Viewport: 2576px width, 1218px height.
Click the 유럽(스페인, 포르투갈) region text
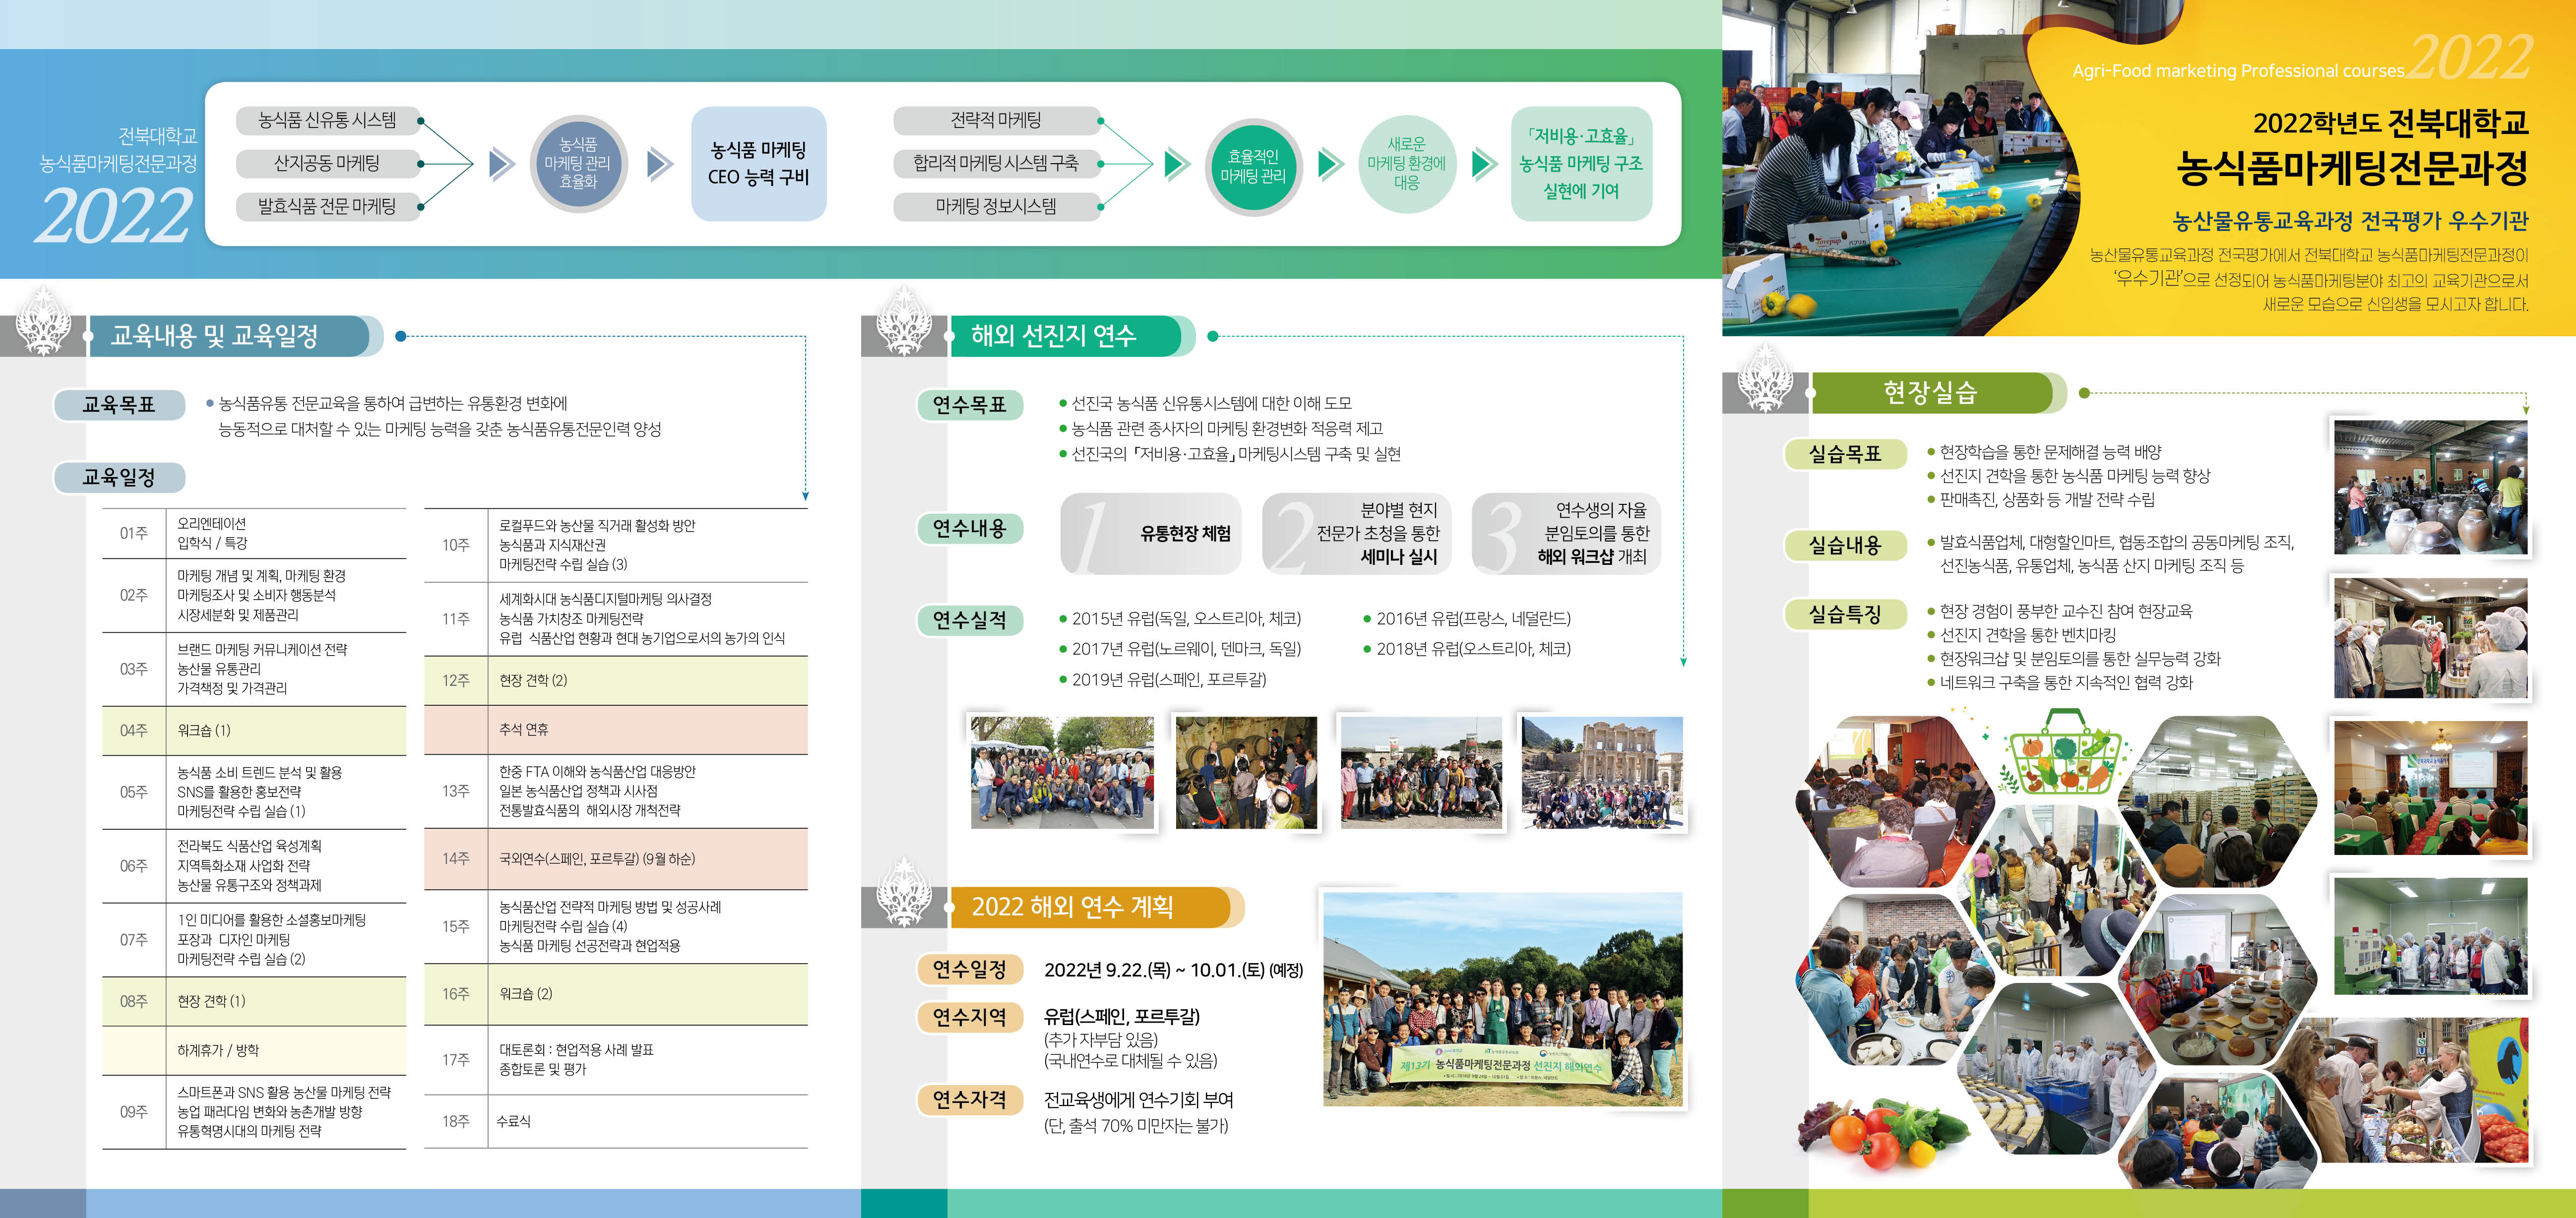coord(1122,1017)
